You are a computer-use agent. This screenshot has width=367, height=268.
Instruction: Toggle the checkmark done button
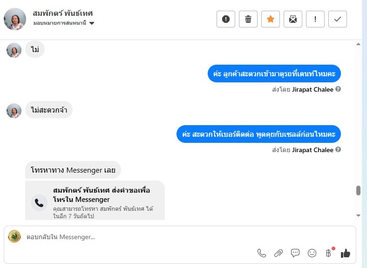[x=338, y=19]
